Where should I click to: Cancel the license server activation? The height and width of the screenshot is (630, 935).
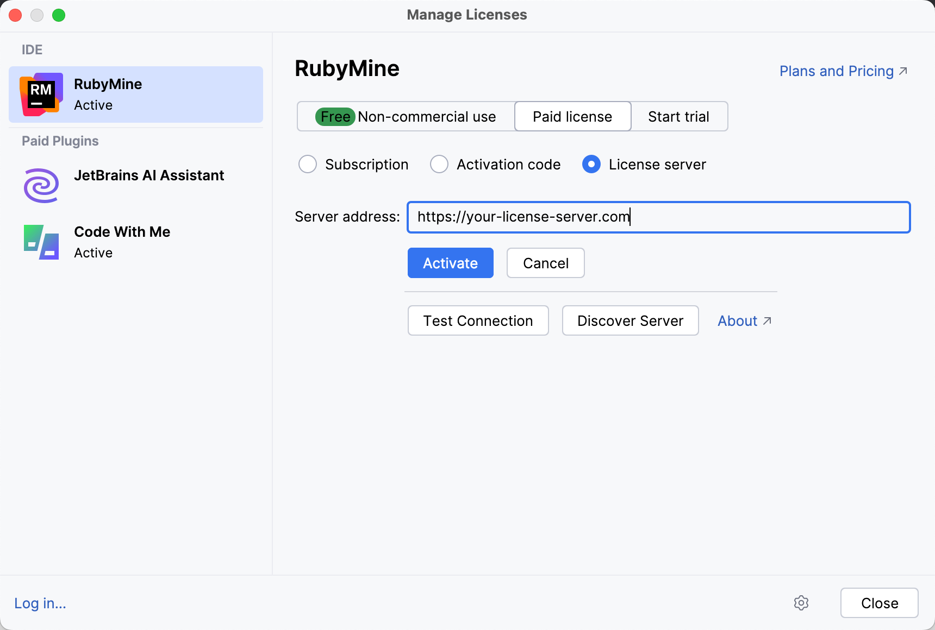(x=545, y=263)
